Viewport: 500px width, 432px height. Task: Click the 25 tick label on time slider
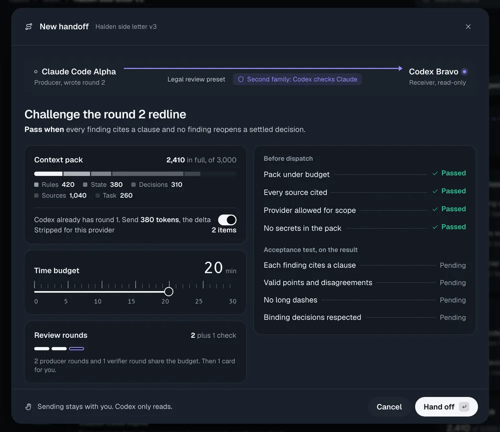click(198, 301)
